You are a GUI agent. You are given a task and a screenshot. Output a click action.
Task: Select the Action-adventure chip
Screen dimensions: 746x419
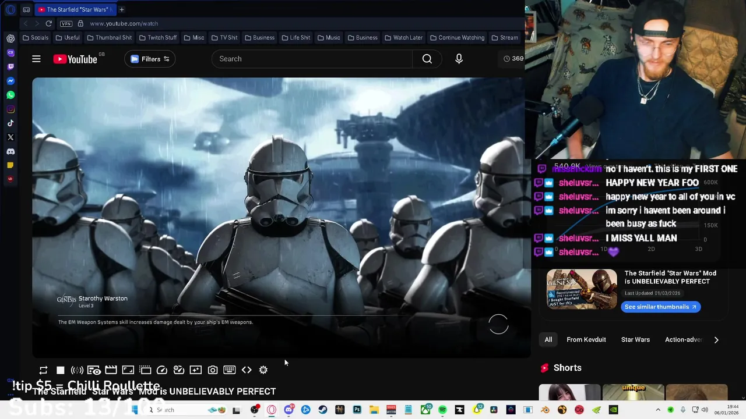tap(683, 340)
